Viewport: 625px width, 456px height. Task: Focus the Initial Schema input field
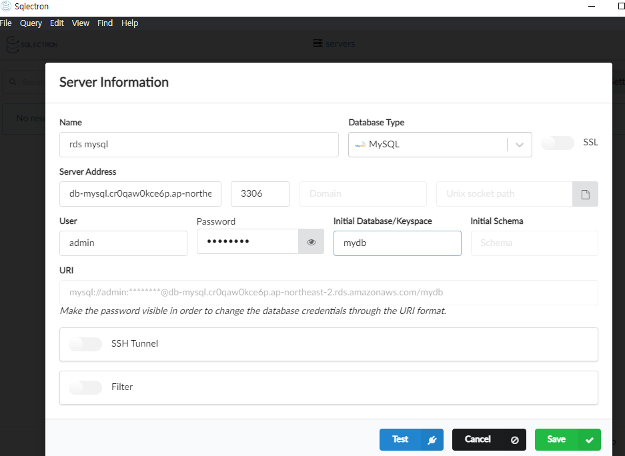point(534,243)
